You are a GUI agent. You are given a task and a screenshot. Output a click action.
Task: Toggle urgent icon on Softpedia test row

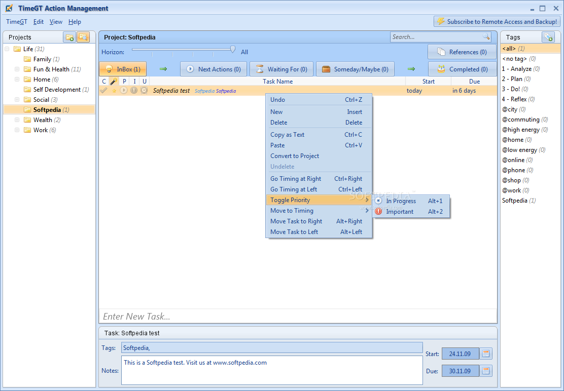(x=144, y=91)
